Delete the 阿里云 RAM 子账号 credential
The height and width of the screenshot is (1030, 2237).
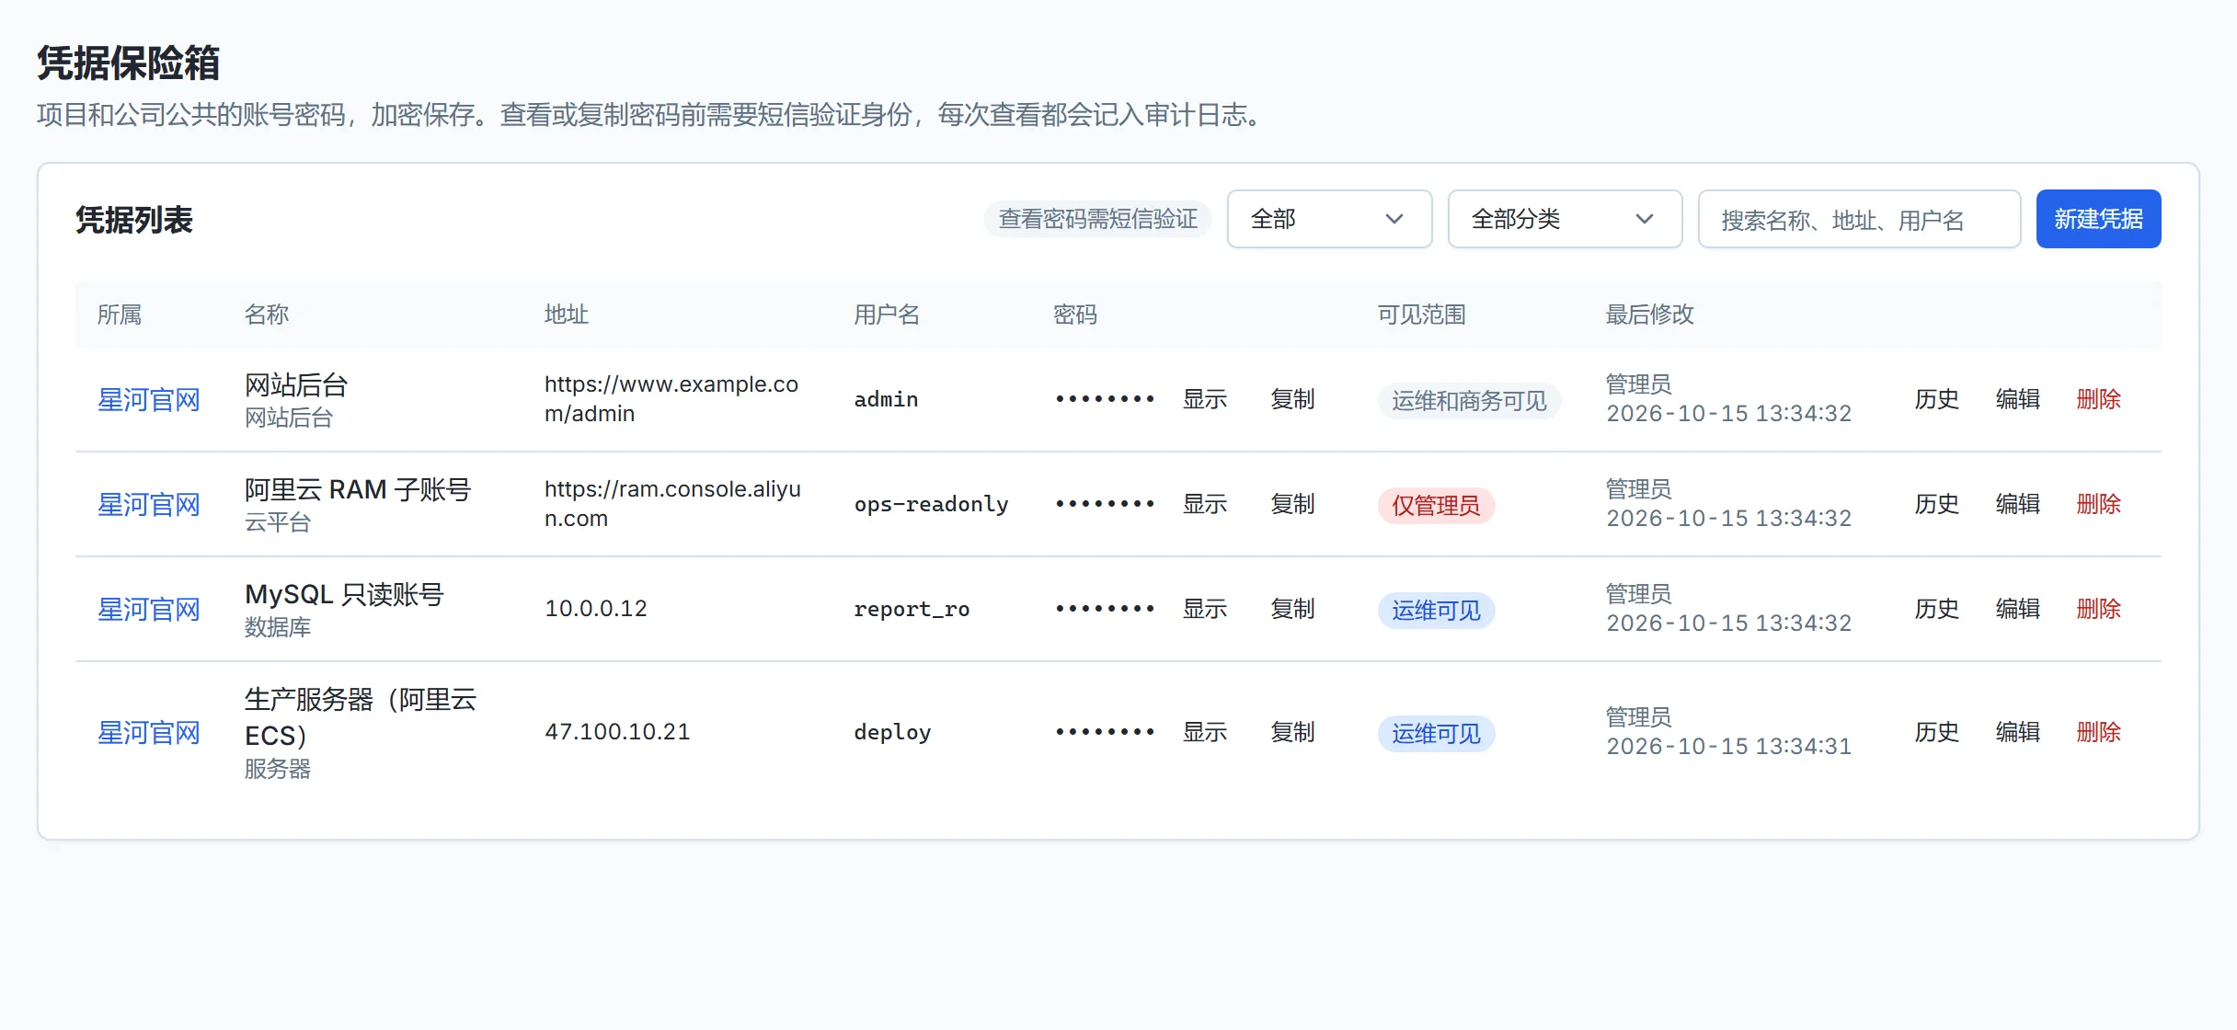pyautogui.click(x=2099, y=504)
